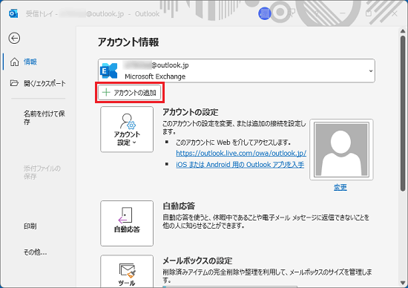
Task: Select 名前を付けて保存 menu item
Action: pos(45,117)
